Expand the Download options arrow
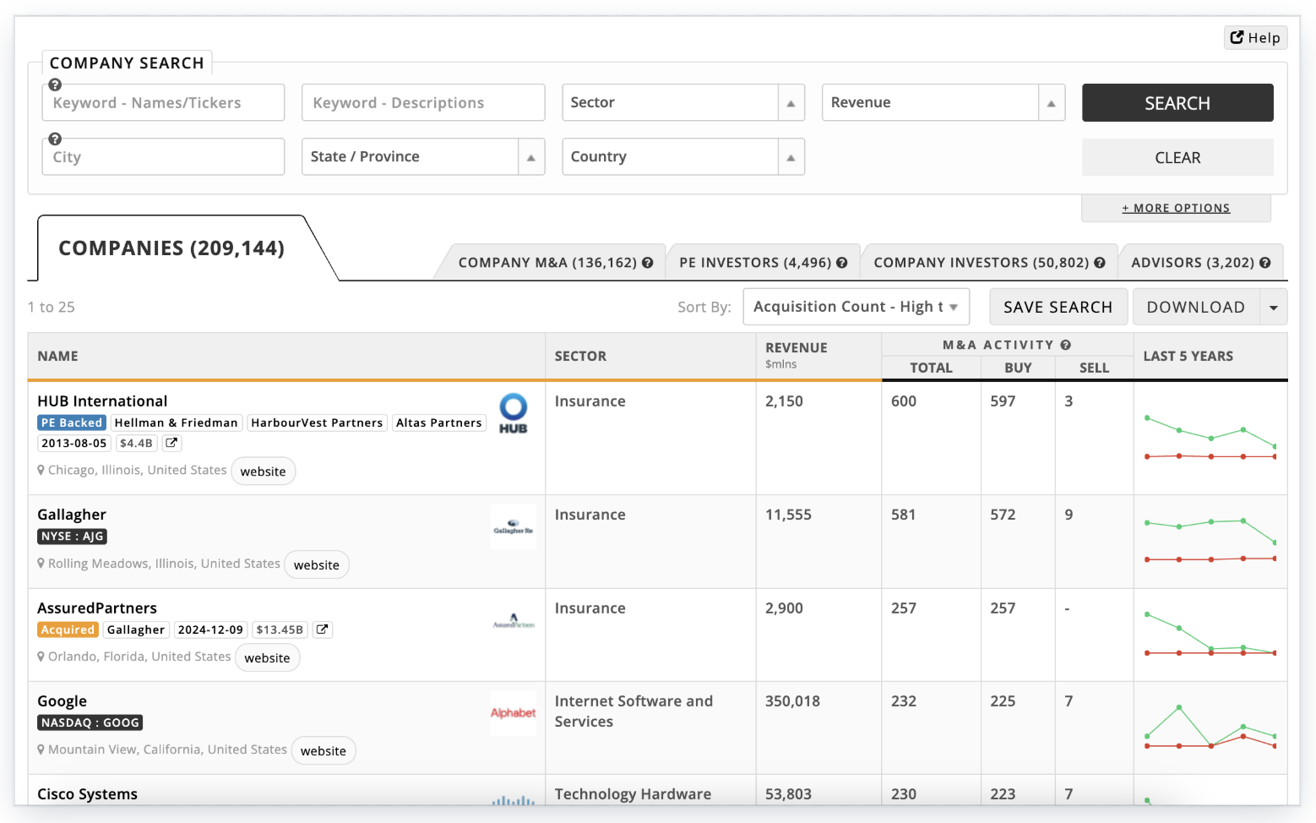This screenshot has width=1316, height=823. coord(1273,308)
